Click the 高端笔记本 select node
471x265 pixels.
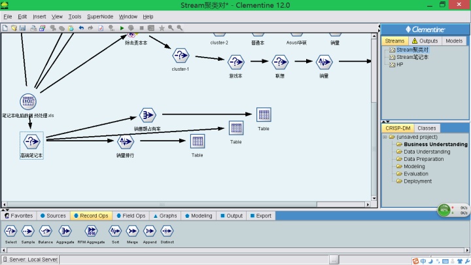coord(31,141)
